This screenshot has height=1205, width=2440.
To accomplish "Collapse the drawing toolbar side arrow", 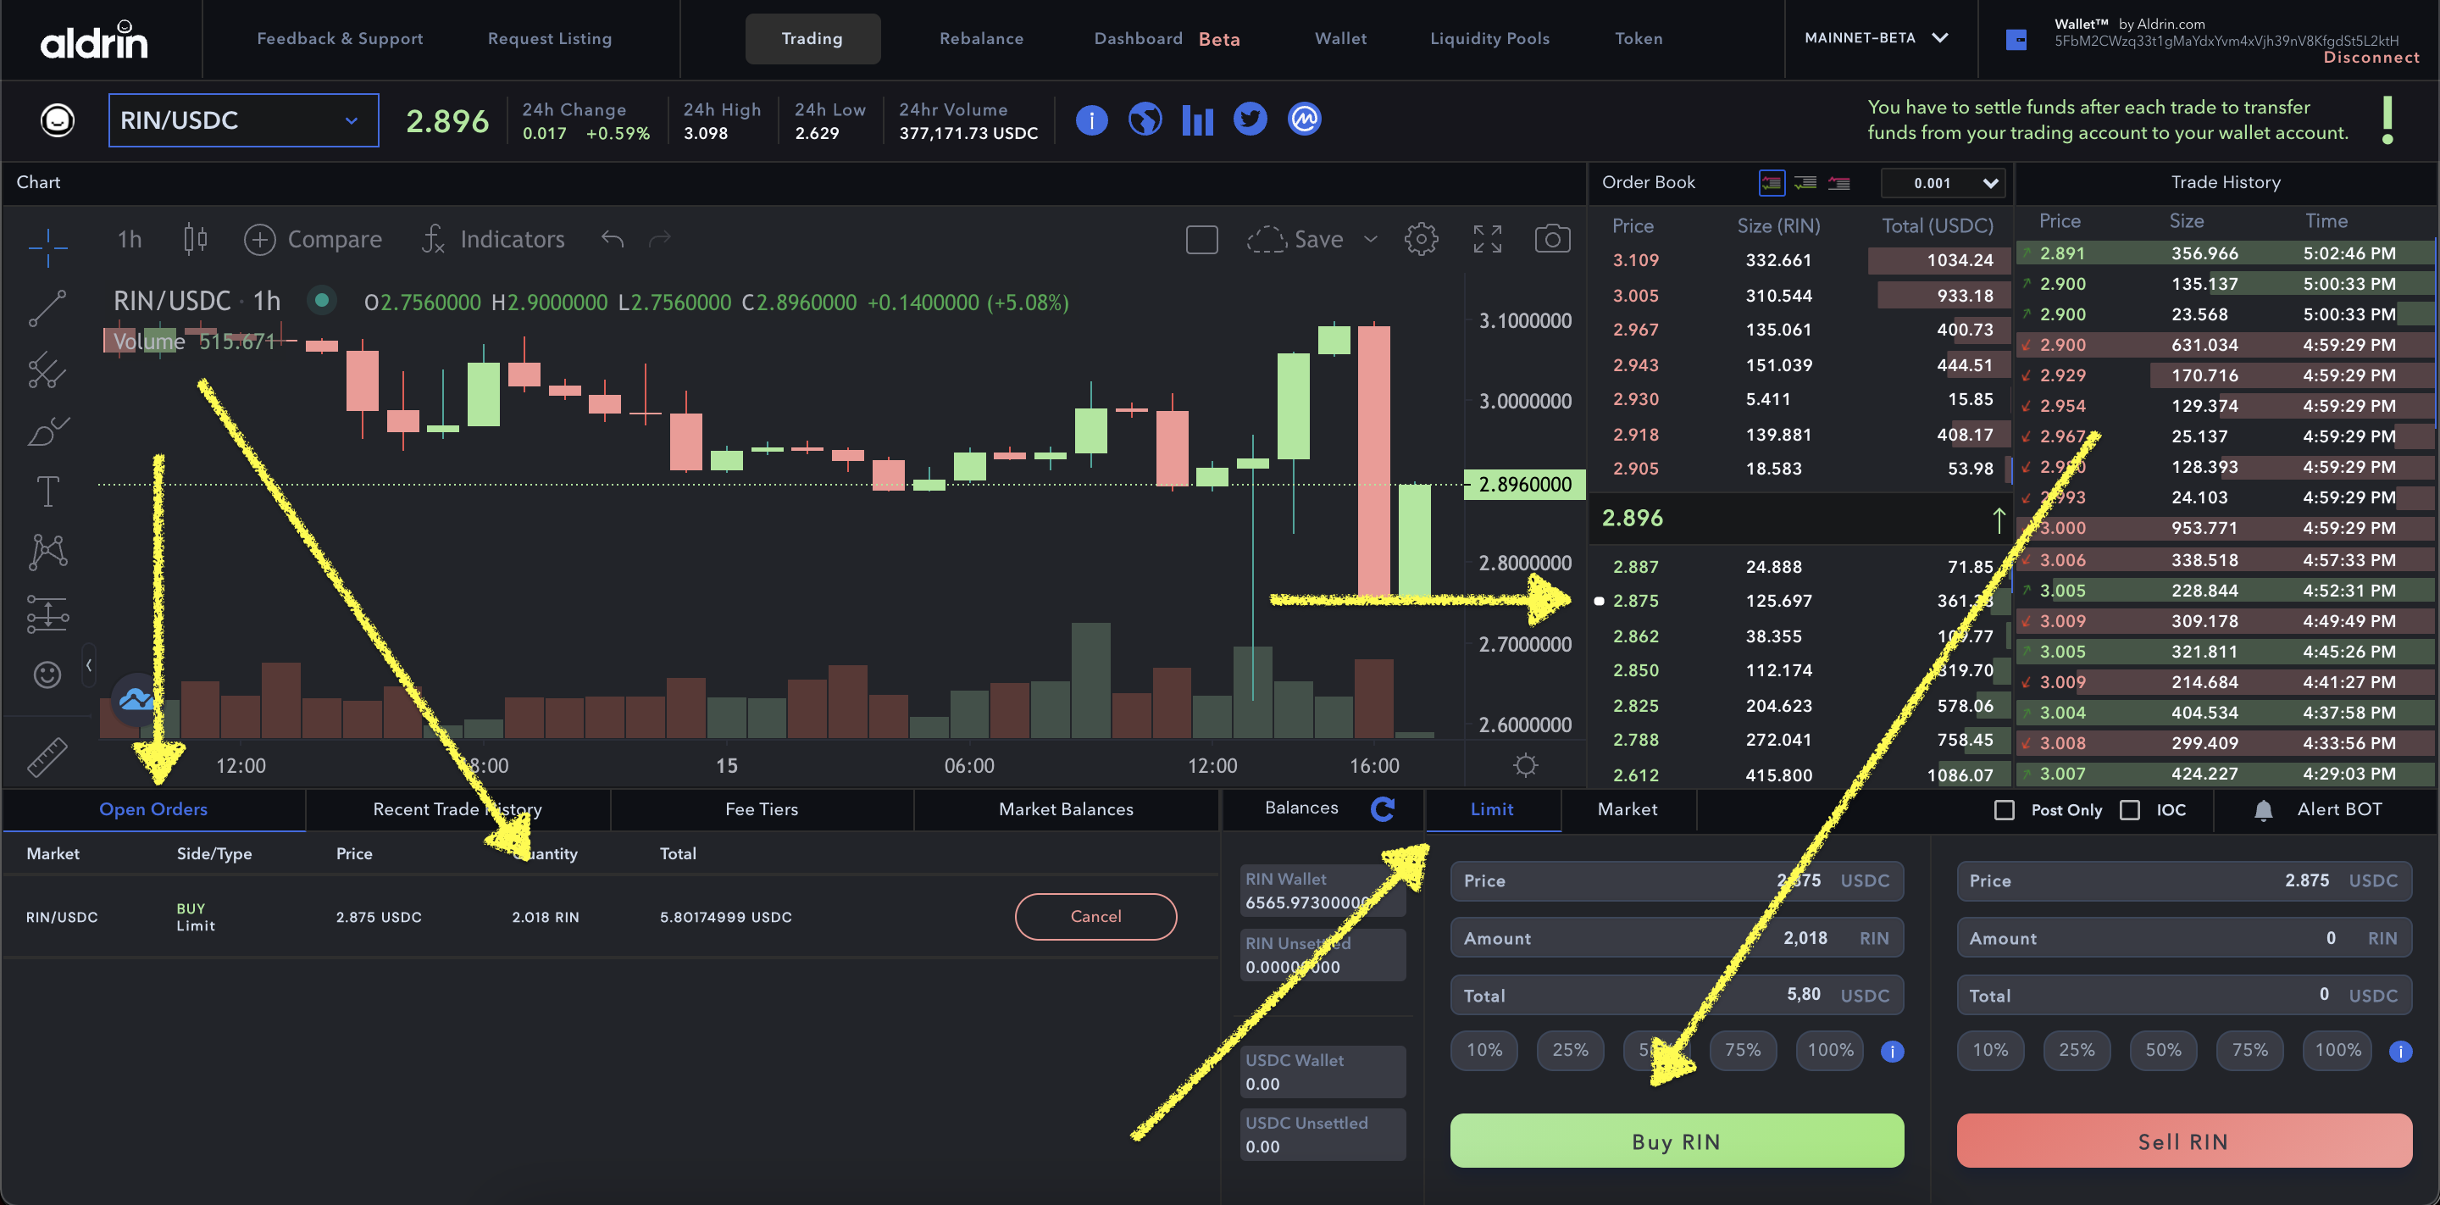I will pos(88,665).
